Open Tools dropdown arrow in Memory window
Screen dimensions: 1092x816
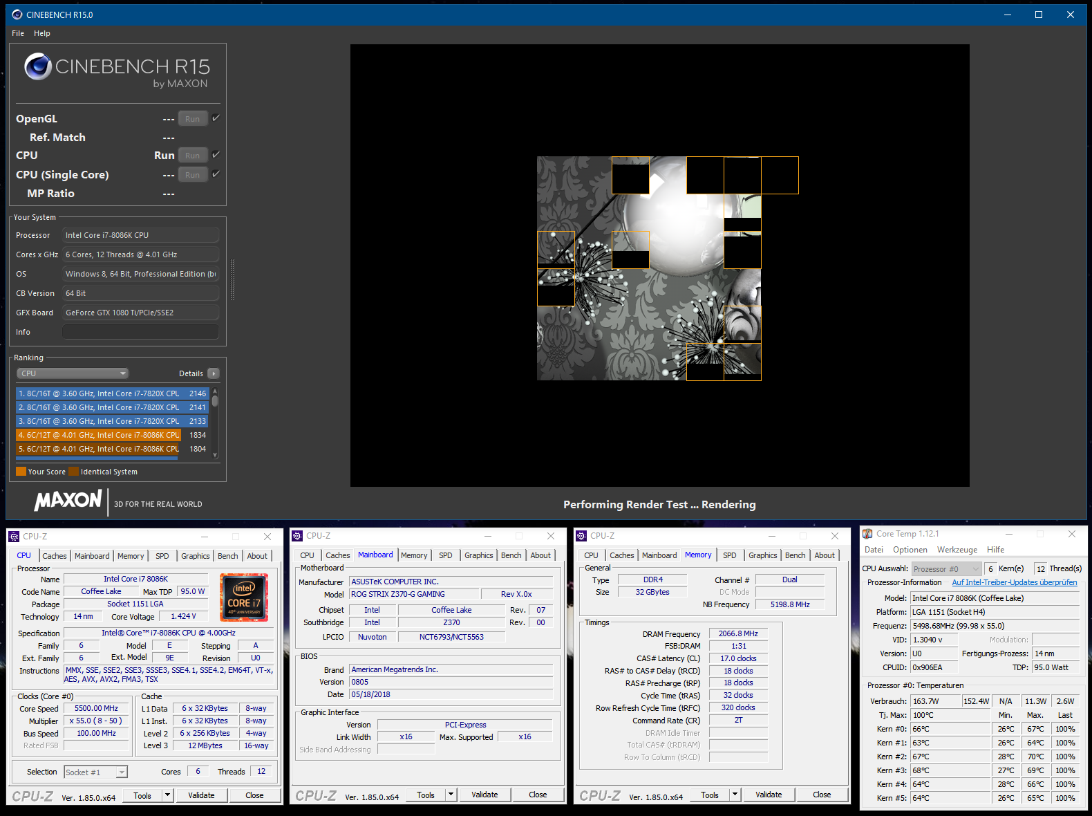click(x=735, y=795)
